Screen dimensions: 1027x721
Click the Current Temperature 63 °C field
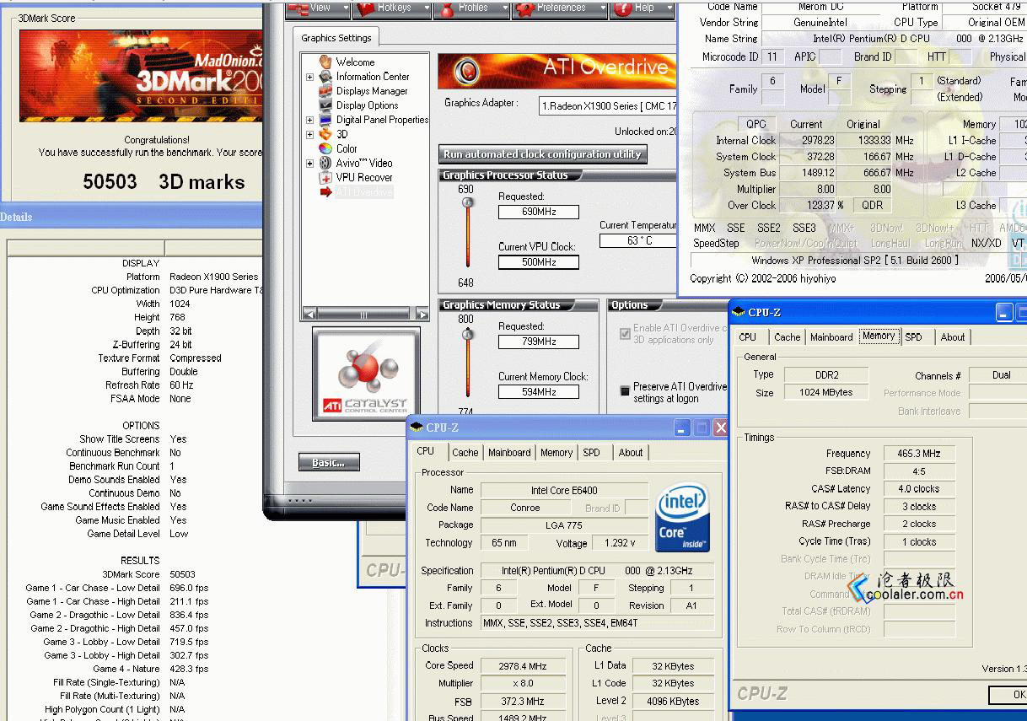[638, 240]
